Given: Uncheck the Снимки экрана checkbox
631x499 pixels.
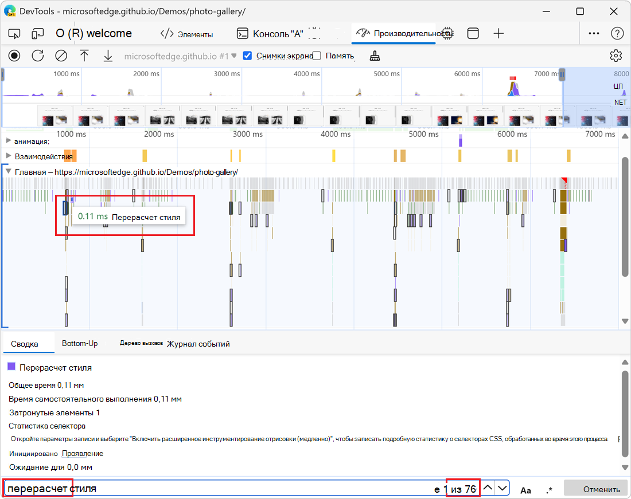Looking at the screenshot, I should click(x=247, y=56).
